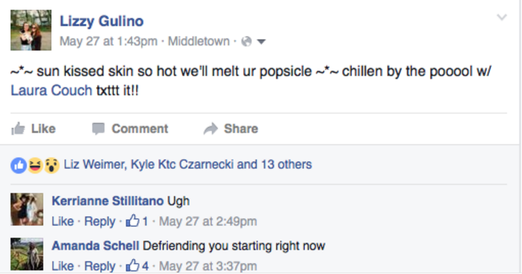Image resolution: width=522 pixels, height=274 pixels.
Task: Open Kerrianne Stillitano's avatar thumbnail
Action: (x=27, y=209)
